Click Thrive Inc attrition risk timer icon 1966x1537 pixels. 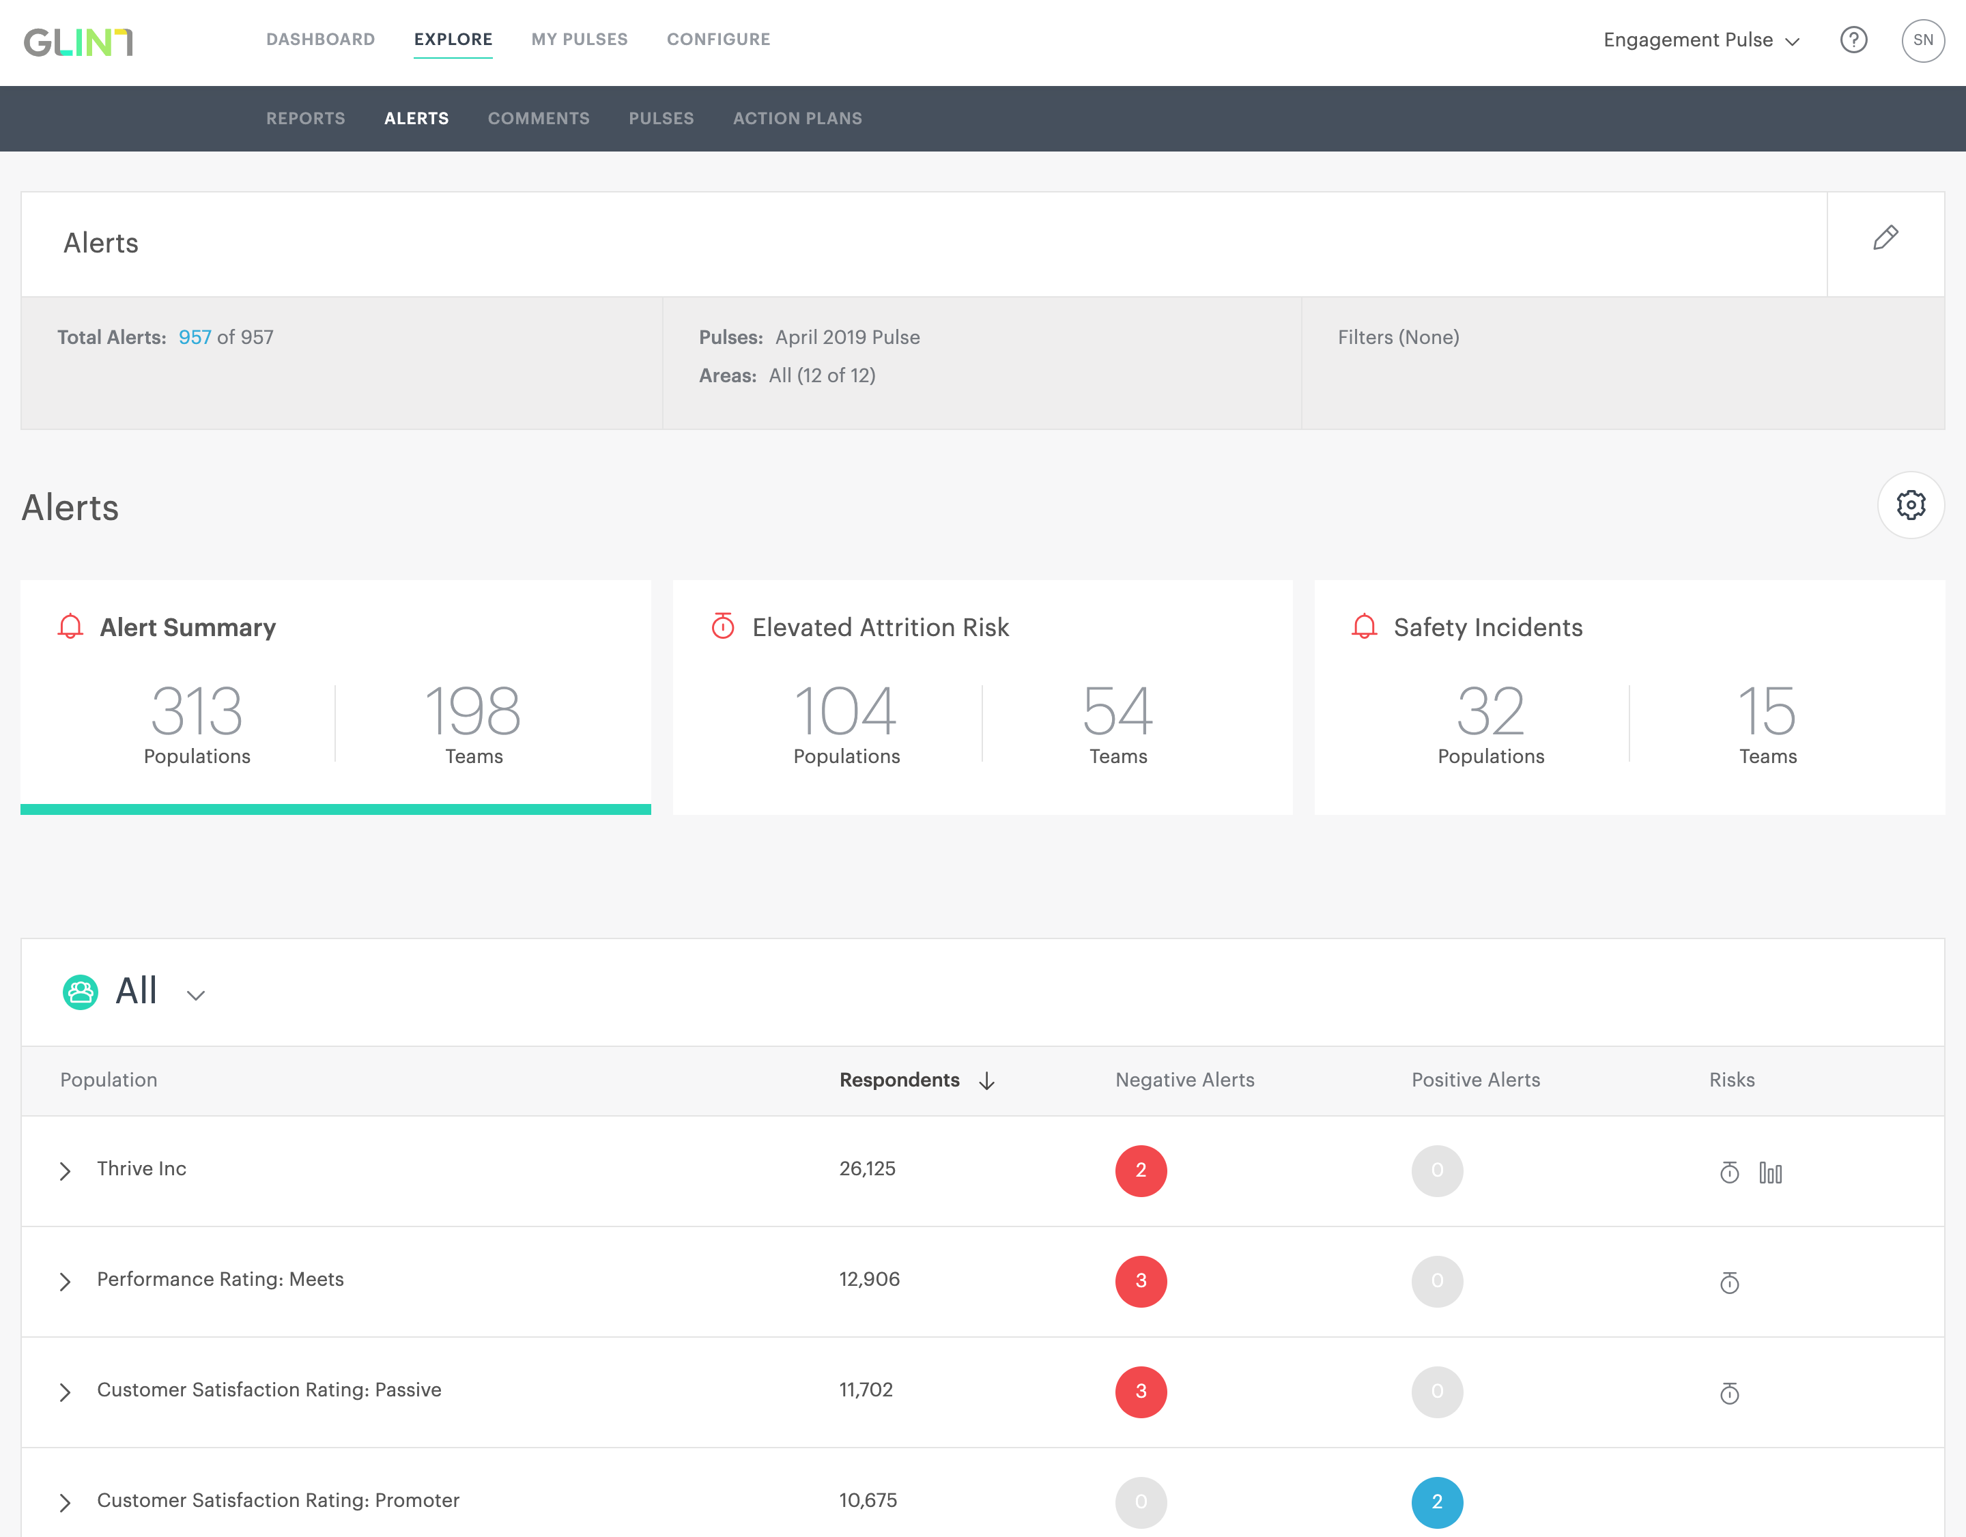click(x=1729, y=1172)
